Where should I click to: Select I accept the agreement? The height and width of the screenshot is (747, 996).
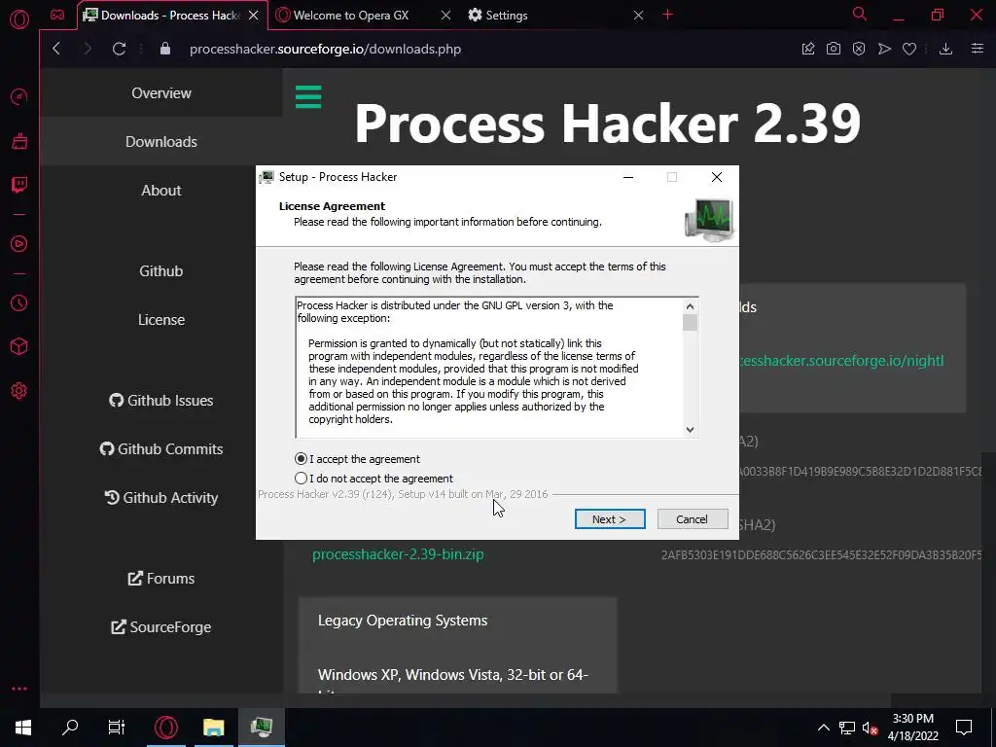(x=357, y=459)
